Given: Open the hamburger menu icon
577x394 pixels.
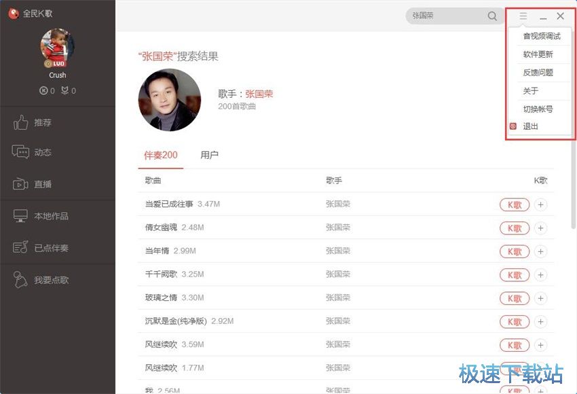Looking at the screenshot, I should tap(523, 16).
